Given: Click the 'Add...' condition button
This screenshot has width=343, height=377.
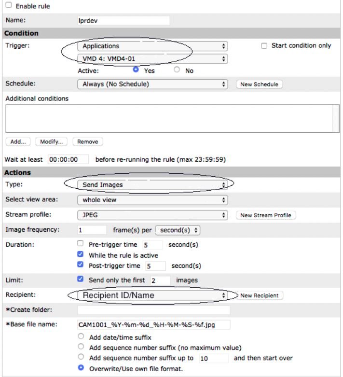Looking at the screenshot, I should pyautogui.click(x=18, y=141).
